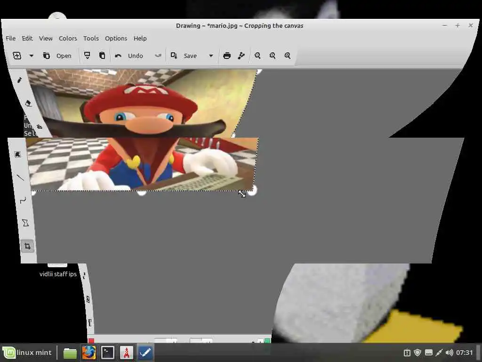
Task: Click the notification tray icon with exclamation mark
Action: [407, 353]
